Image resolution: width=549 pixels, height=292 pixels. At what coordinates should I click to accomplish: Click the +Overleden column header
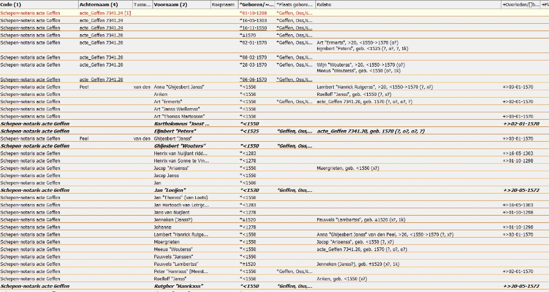click(520, 5)
